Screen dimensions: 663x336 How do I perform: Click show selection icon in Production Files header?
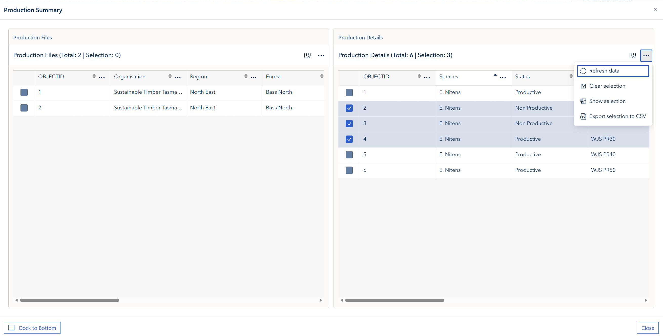(307, 56)
